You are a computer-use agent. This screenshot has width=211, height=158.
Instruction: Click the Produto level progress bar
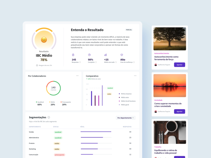(x=96, y=143)
